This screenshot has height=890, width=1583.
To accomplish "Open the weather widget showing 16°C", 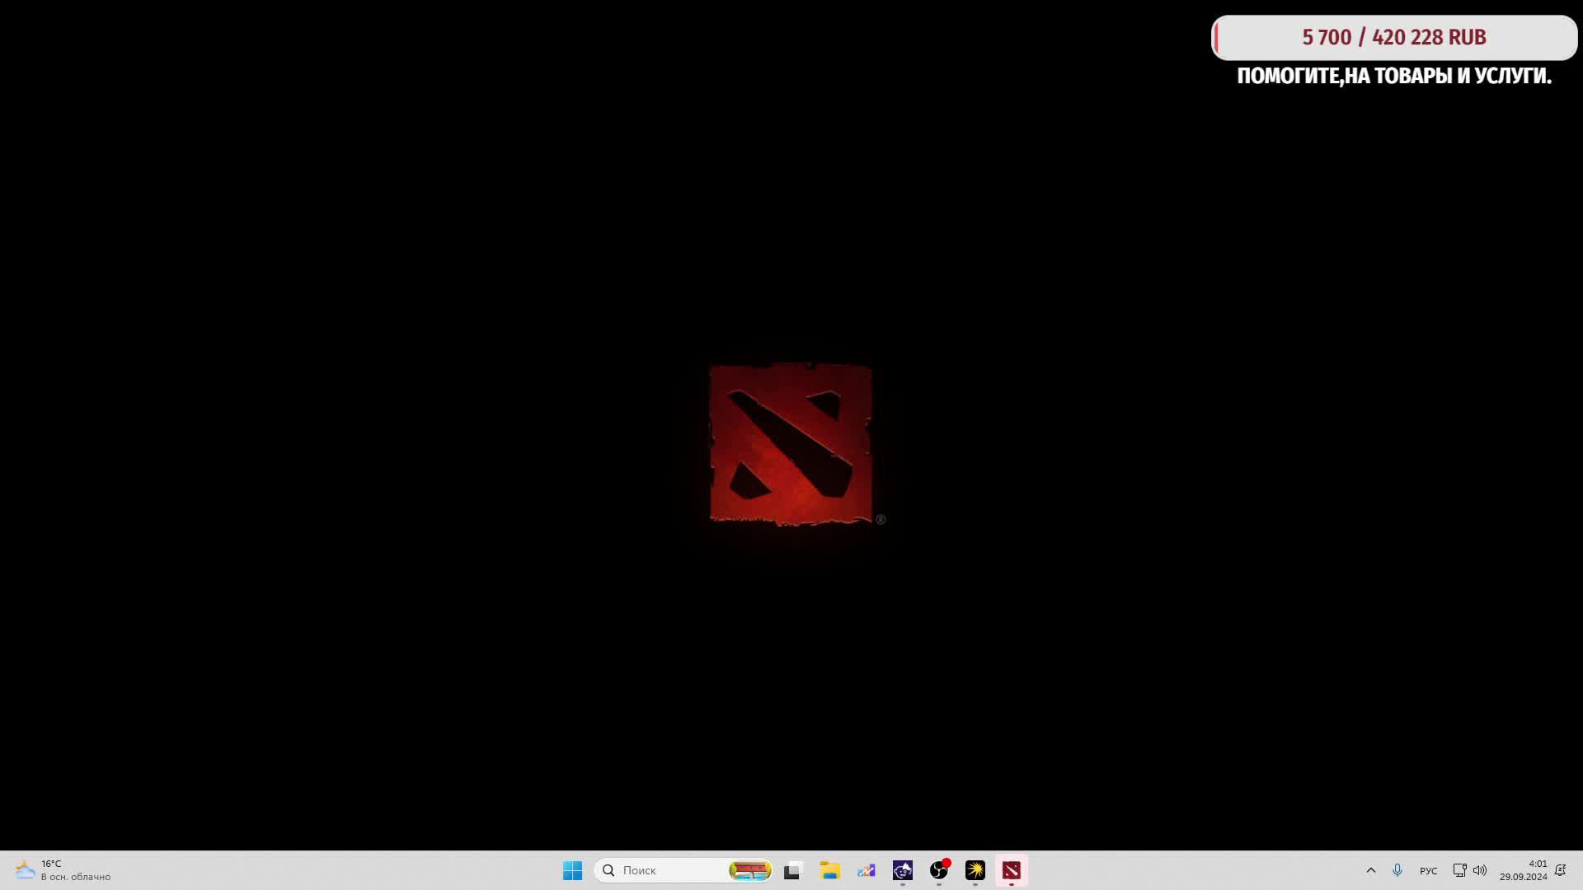I will tap(62, 870).
